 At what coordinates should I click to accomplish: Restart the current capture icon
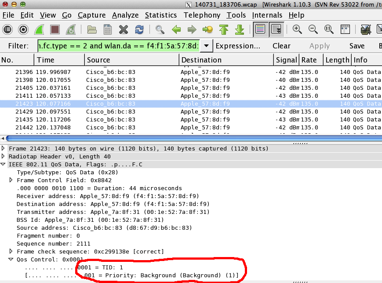coord(71,29)
